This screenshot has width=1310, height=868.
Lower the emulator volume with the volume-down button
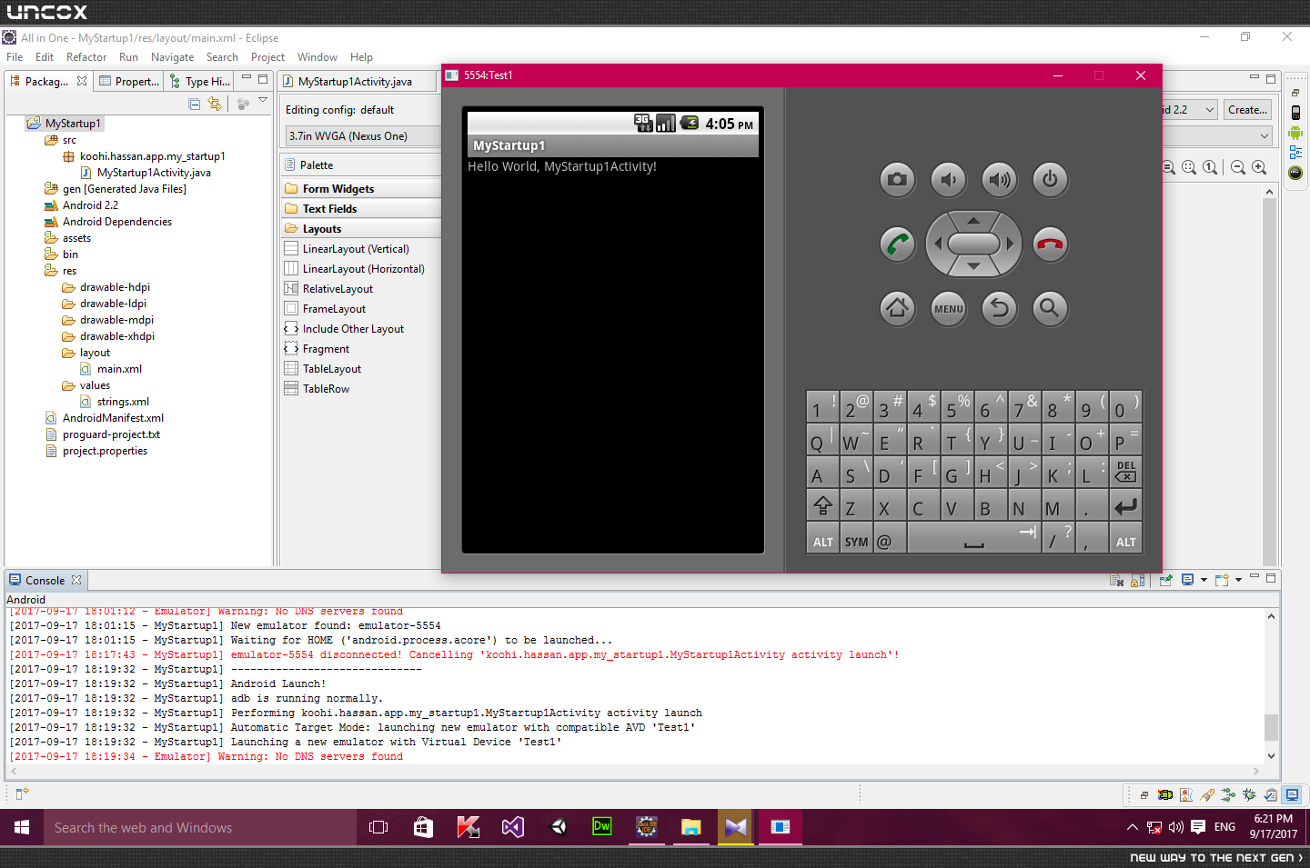click(x=948, y=180)
